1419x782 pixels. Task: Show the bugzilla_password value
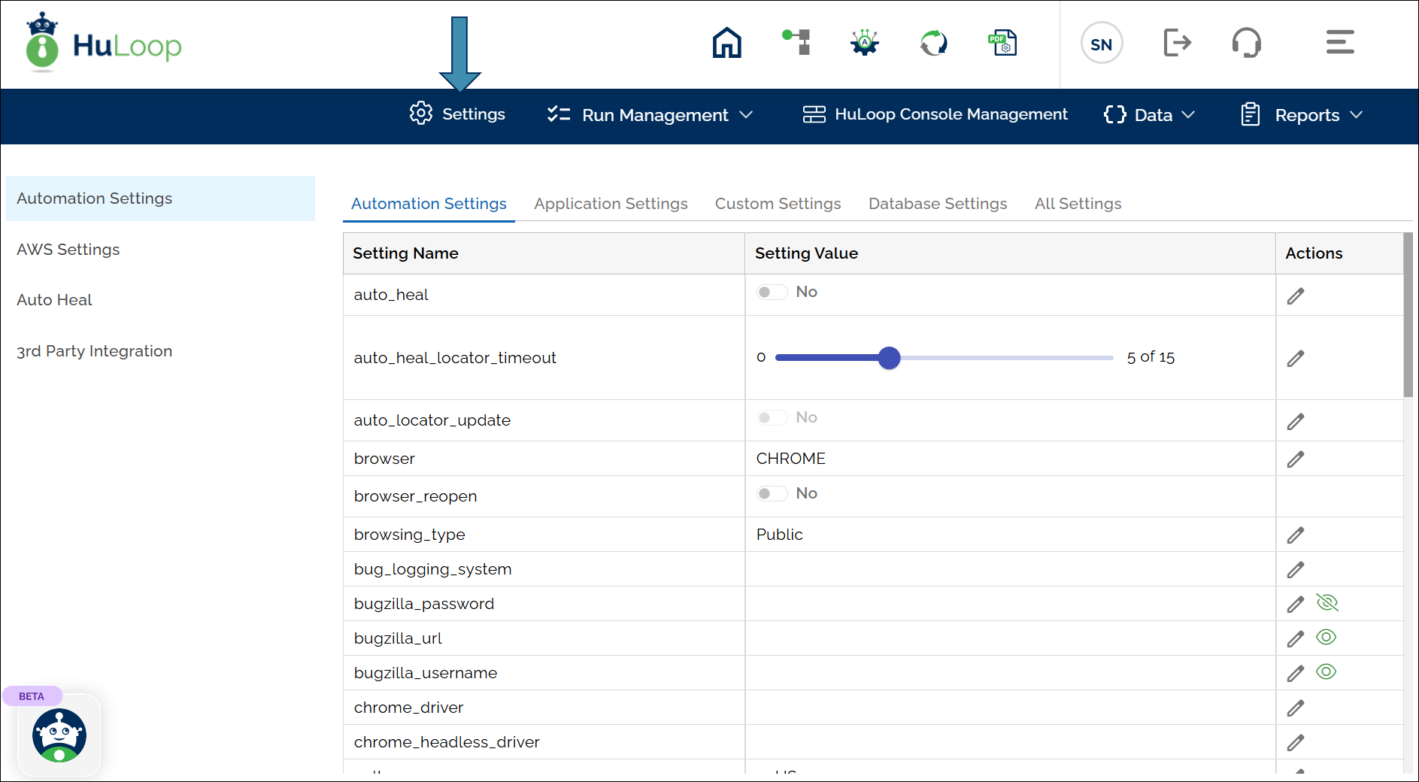[1327, 603]
